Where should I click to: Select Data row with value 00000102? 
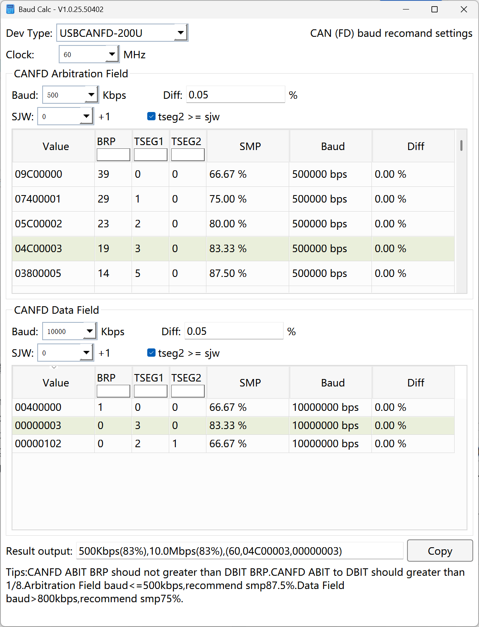click(x=233, y=444)
